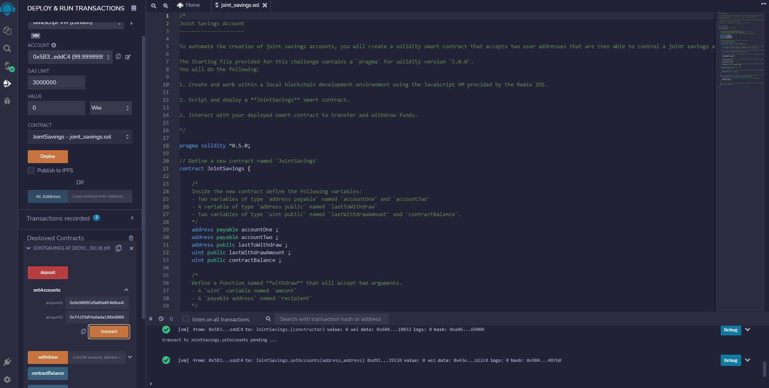The image size is (769, 388).
Task: Open the Settings gear icon
Action: [x=7, y=380]
